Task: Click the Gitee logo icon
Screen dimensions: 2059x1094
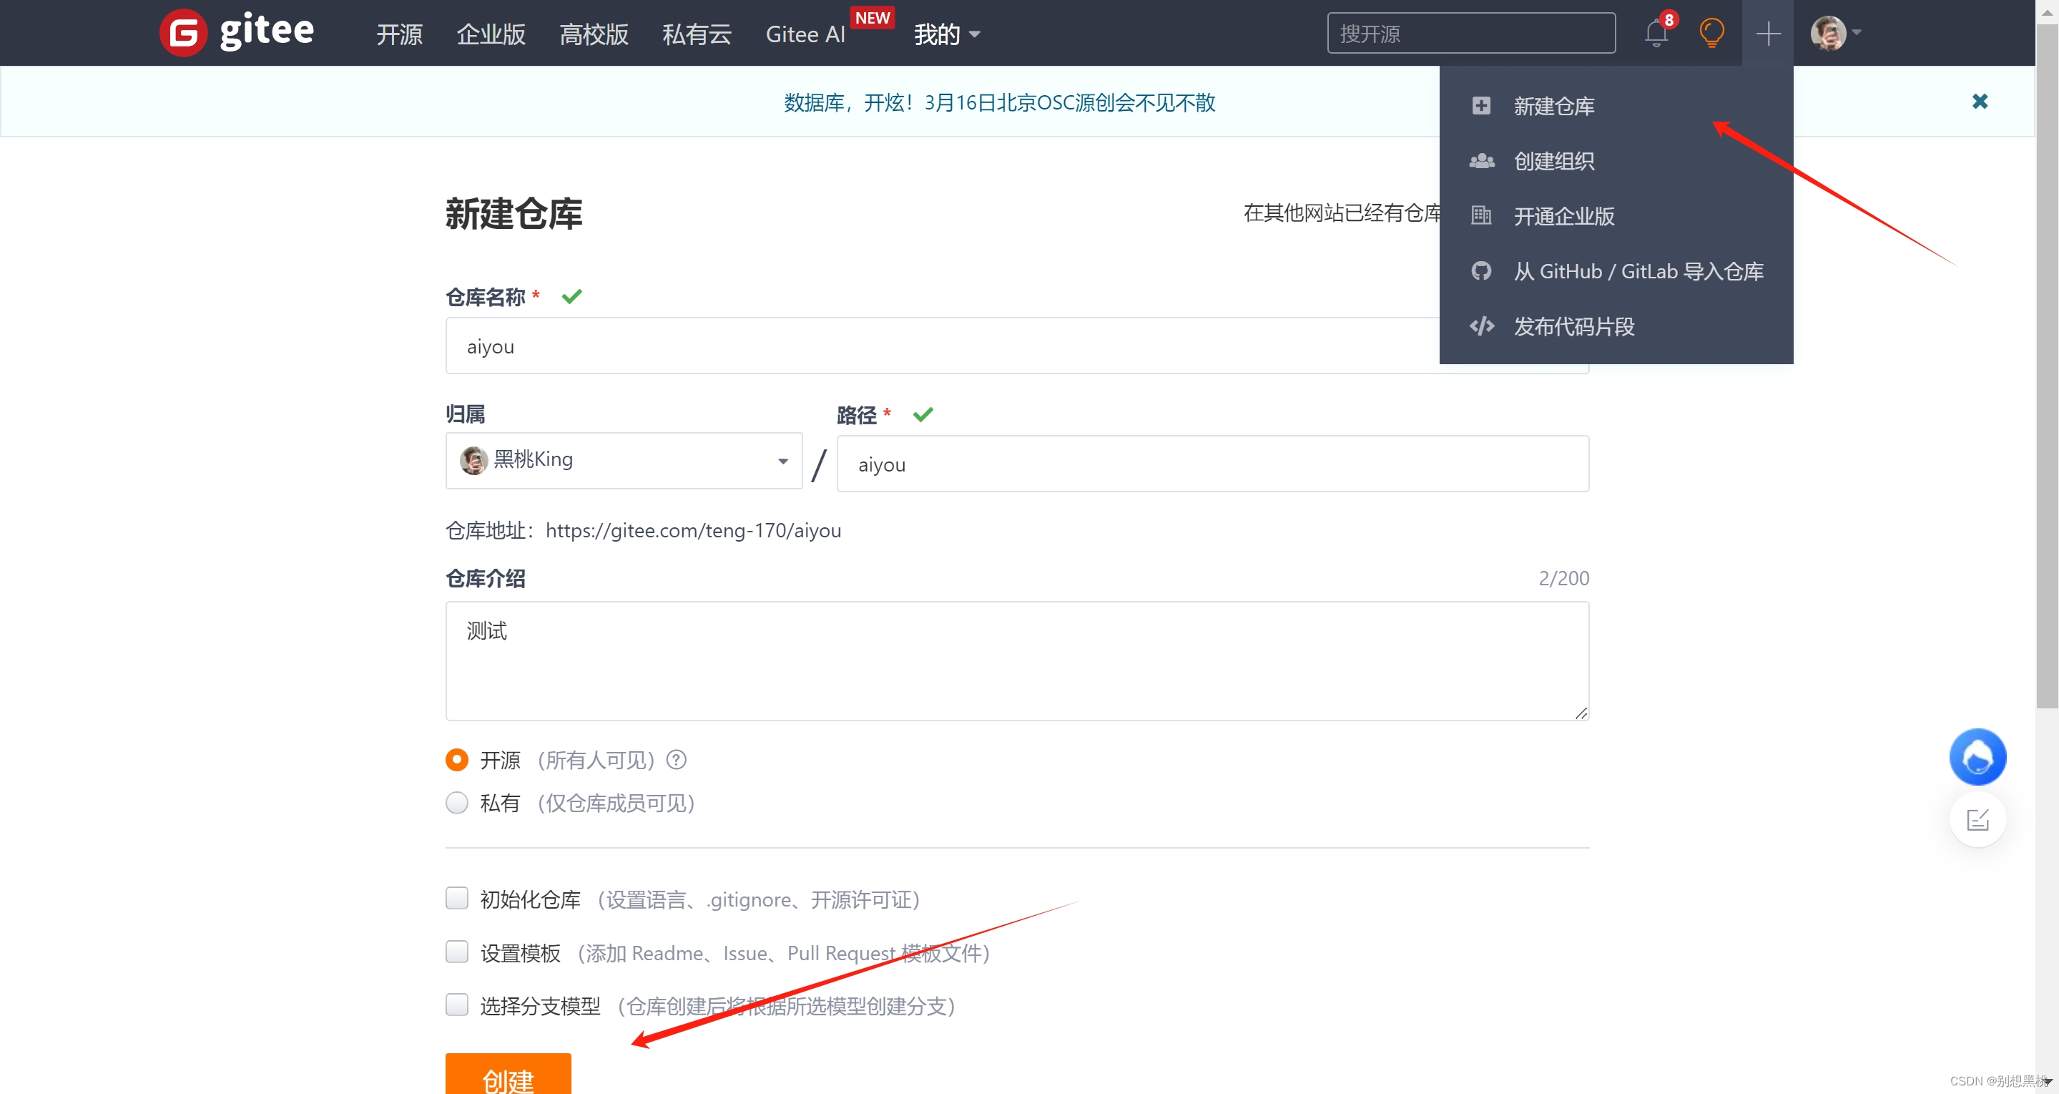Action: 183,33
